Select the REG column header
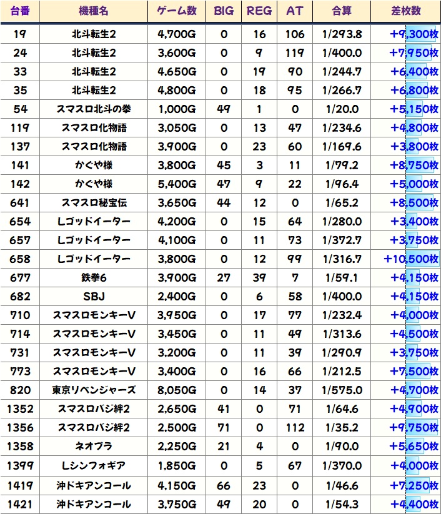Viewport: 441px width, 514px height. tap(259, 11)
